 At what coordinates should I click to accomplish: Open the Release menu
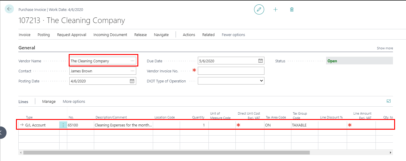pos(140,35)
